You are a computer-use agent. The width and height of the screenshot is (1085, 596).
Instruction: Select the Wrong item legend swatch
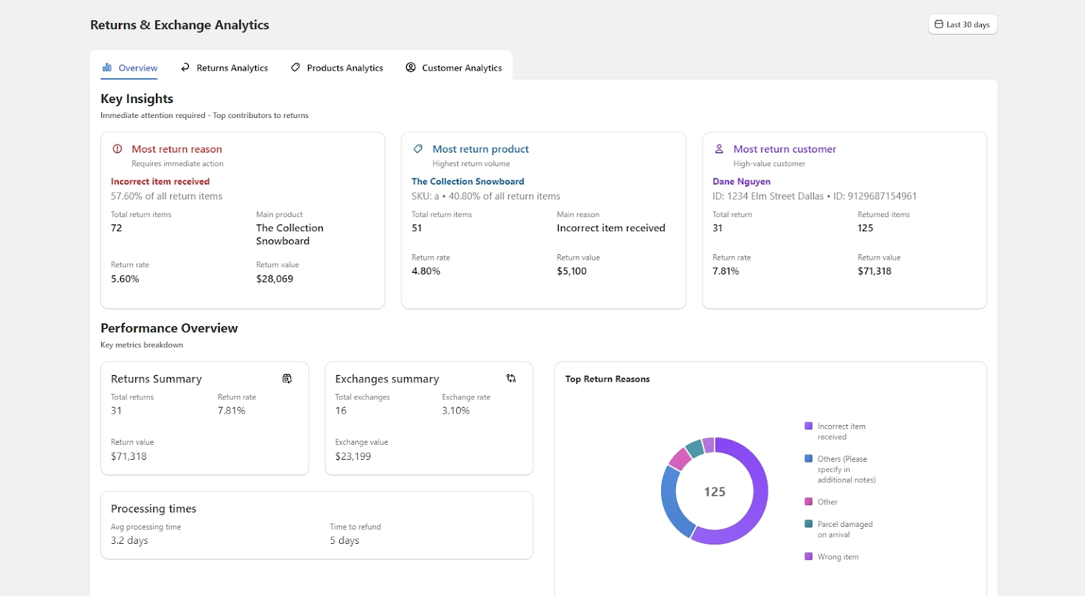808,556
